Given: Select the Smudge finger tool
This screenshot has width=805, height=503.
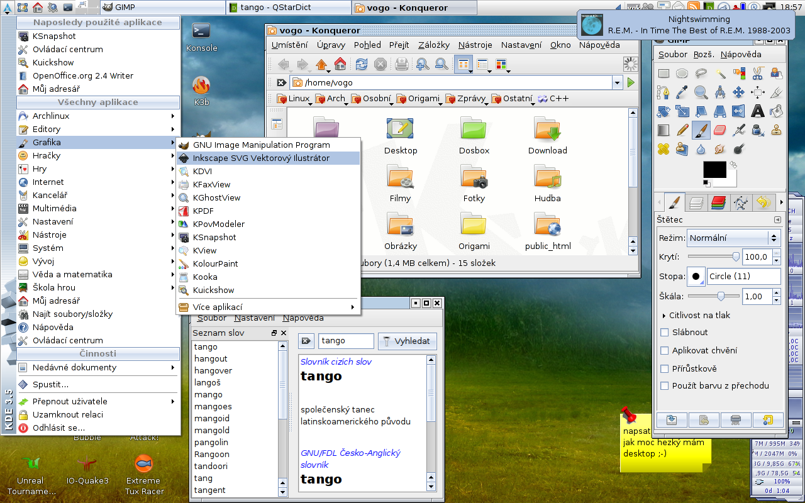Looking at the screenshot, I should (x=720, y=149).
